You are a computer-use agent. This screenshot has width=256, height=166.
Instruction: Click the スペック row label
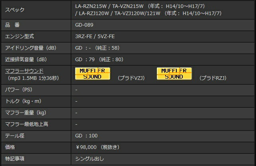pyautogui.click(x=15, y=10)
